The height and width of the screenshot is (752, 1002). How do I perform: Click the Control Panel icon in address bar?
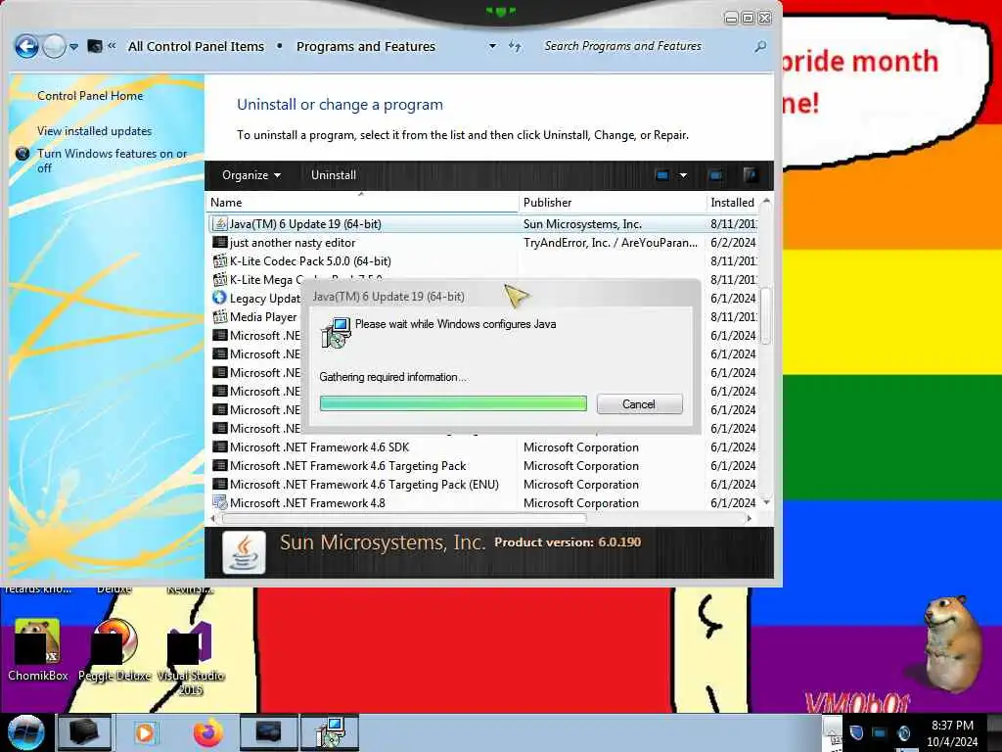95,46
